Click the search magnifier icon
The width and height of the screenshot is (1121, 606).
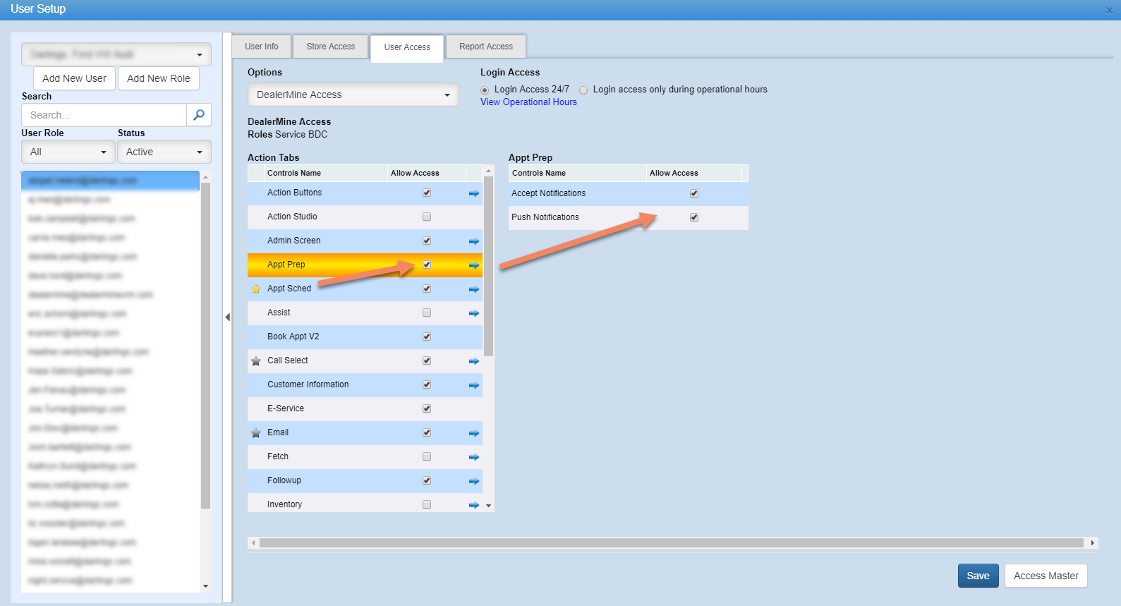tap(199, 115)
